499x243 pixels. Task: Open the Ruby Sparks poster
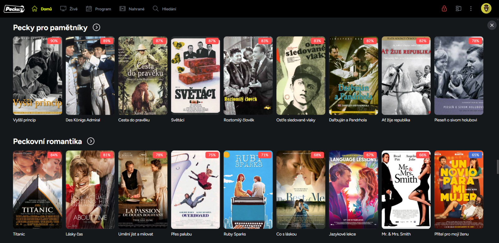(248, 190)
